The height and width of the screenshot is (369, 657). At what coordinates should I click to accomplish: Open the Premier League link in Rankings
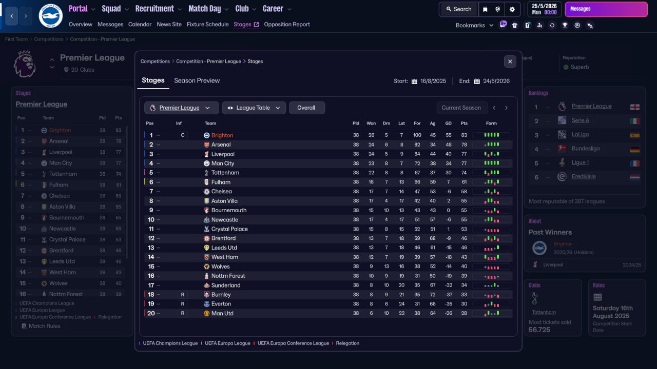(x=592, y=106)
